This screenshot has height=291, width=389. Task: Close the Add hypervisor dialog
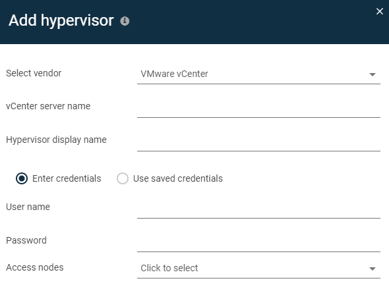click(380, 11)
